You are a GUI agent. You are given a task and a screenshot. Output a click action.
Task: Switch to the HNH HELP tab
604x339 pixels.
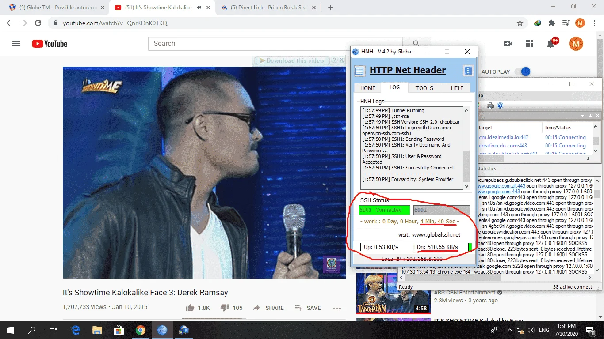click(x=457, y=88)
